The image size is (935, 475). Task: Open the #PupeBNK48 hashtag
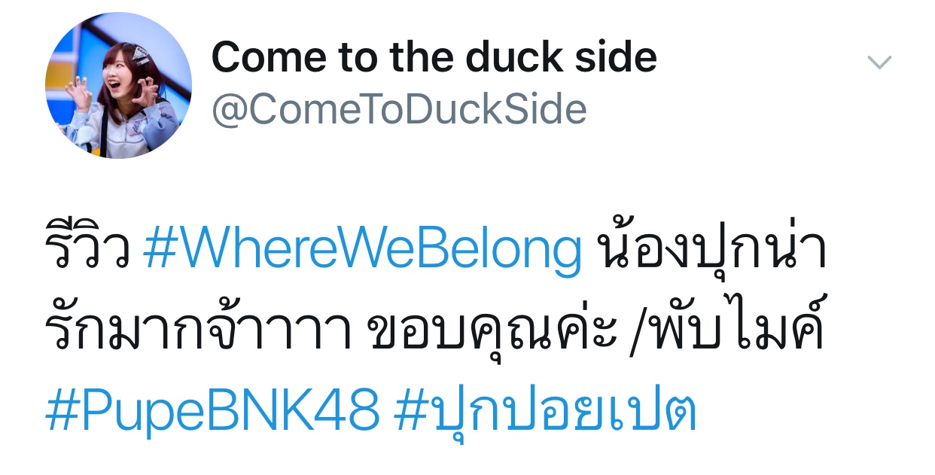212,411
